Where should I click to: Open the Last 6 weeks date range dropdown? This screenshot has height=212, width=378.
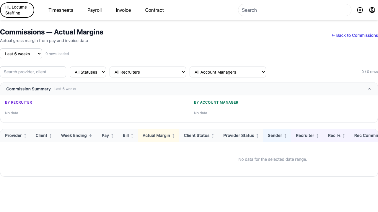[21, 54]
